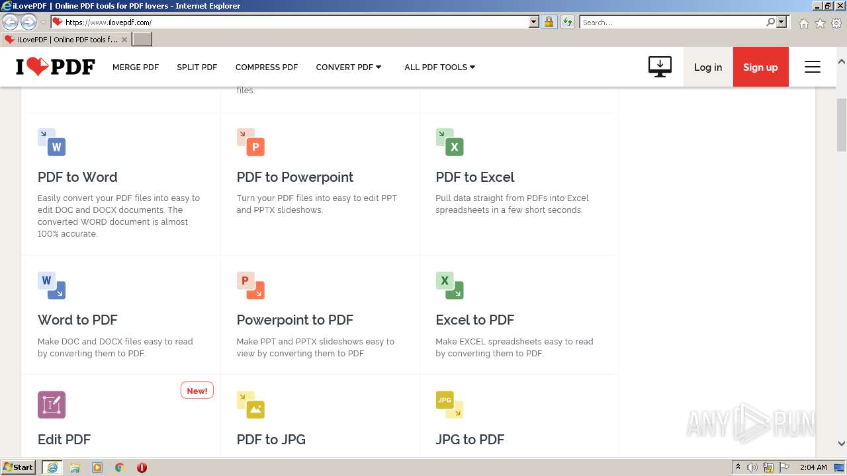847x476 pixels.
Task: Open the browser Tools gear icon
Action: pos(836,23)
